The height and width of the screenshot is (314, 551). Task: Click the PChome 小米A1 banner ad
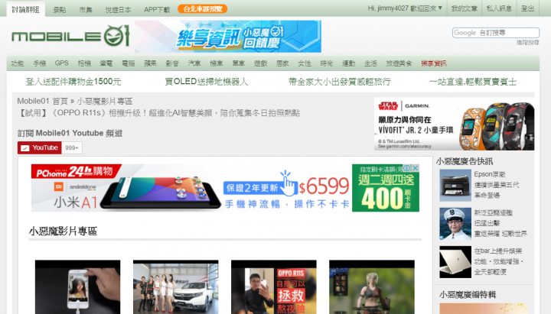click(191, 188)
